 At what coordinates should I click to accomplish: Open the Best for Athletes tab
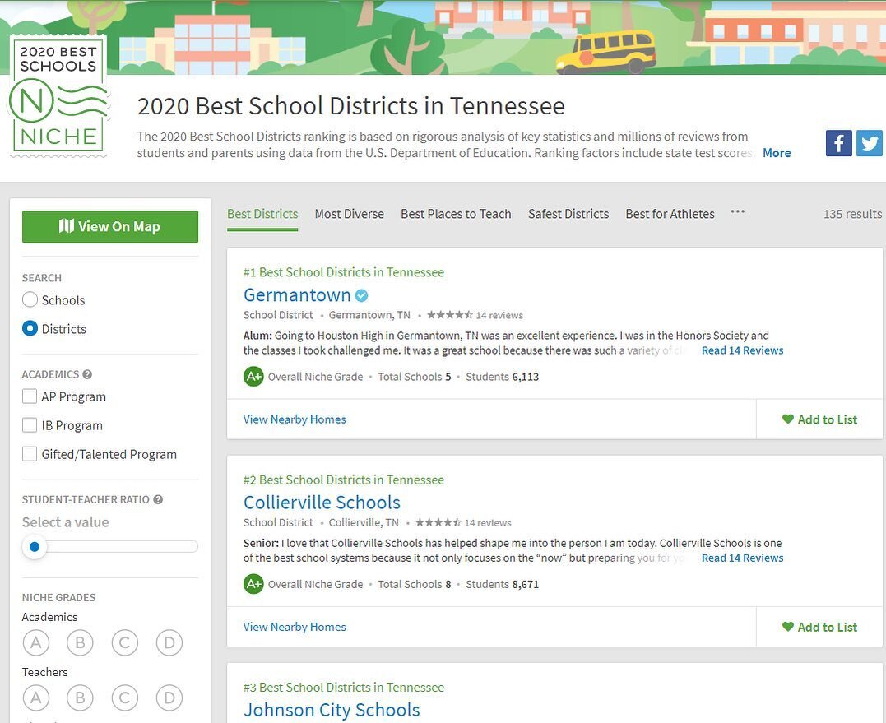pyautogui.click(x=670, y=214)
